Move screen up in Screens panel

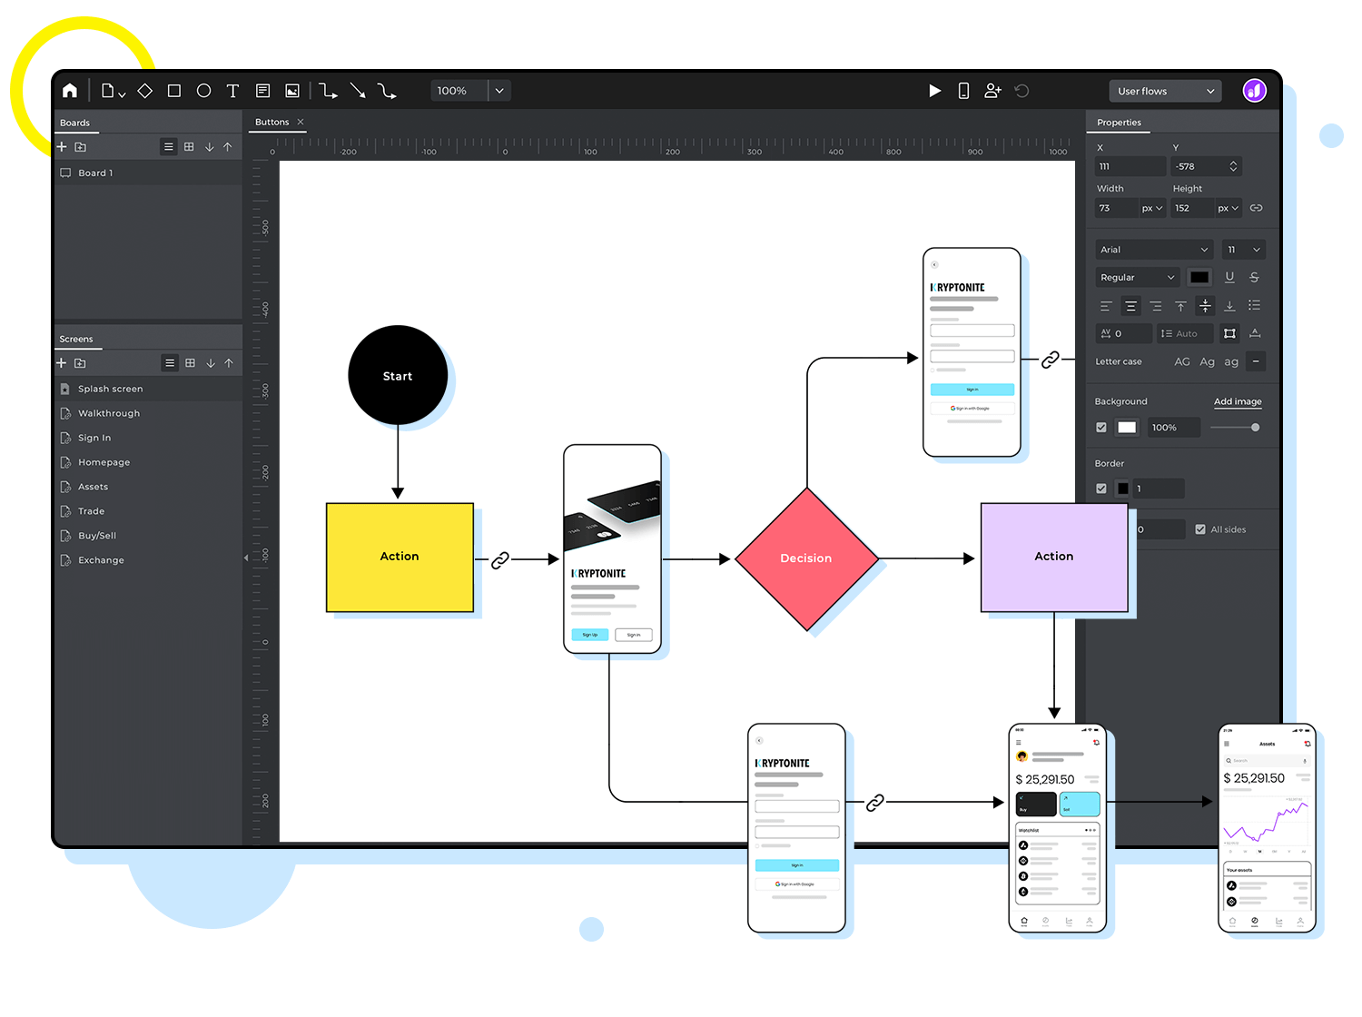229,362
